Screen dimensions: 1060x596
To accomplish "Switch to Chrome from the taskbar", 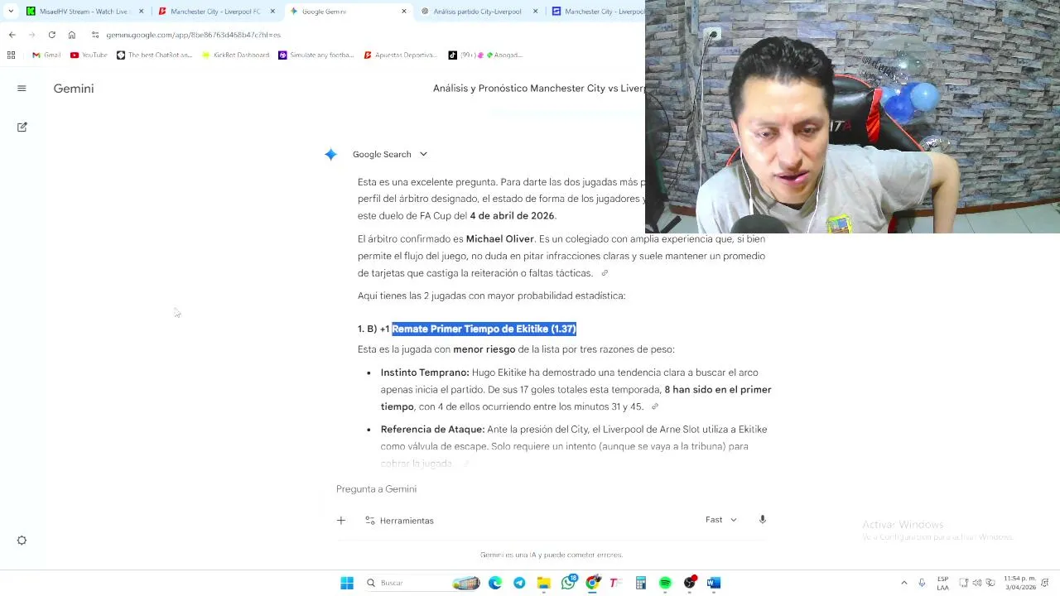I will (592, 583).
